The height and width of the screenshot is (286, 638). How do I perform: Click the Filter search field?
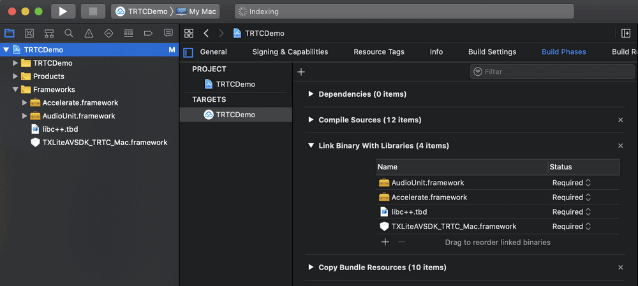coord(549,72)
